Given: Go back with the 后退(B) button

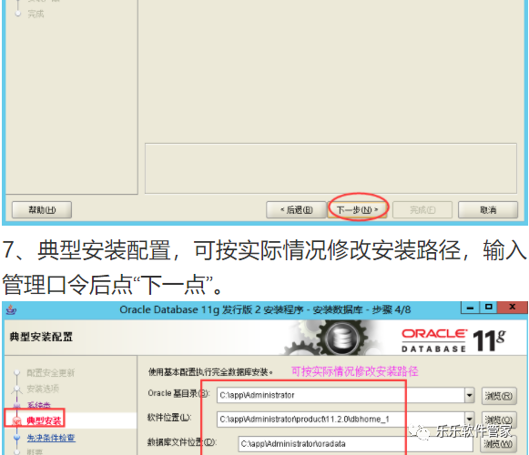Looking at the screenshot, I should [x=296, y=210].
